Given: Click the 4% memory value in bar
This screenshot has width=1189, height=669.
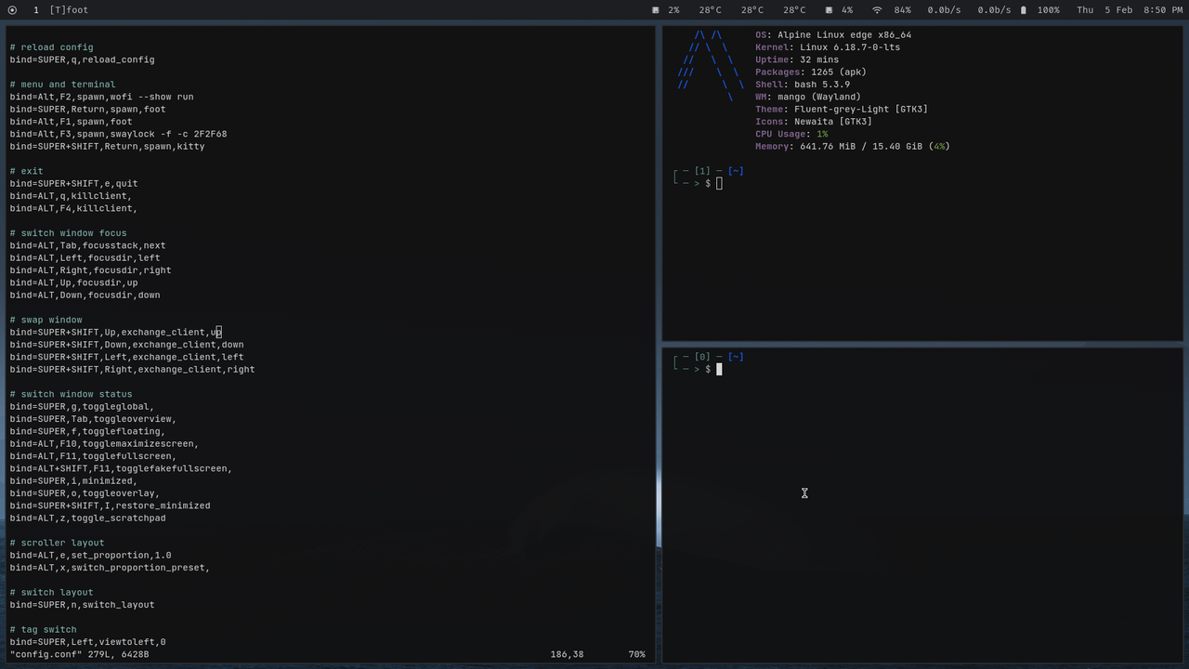Looking at the screenshot, I should pyautogui.click(x=847, y=10).
